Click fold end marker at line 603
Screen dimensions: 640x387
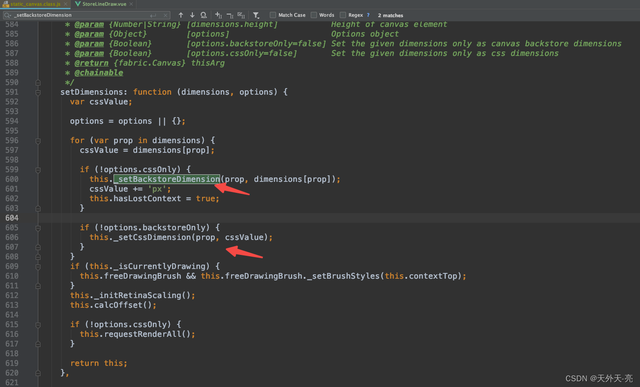point(38,208)
